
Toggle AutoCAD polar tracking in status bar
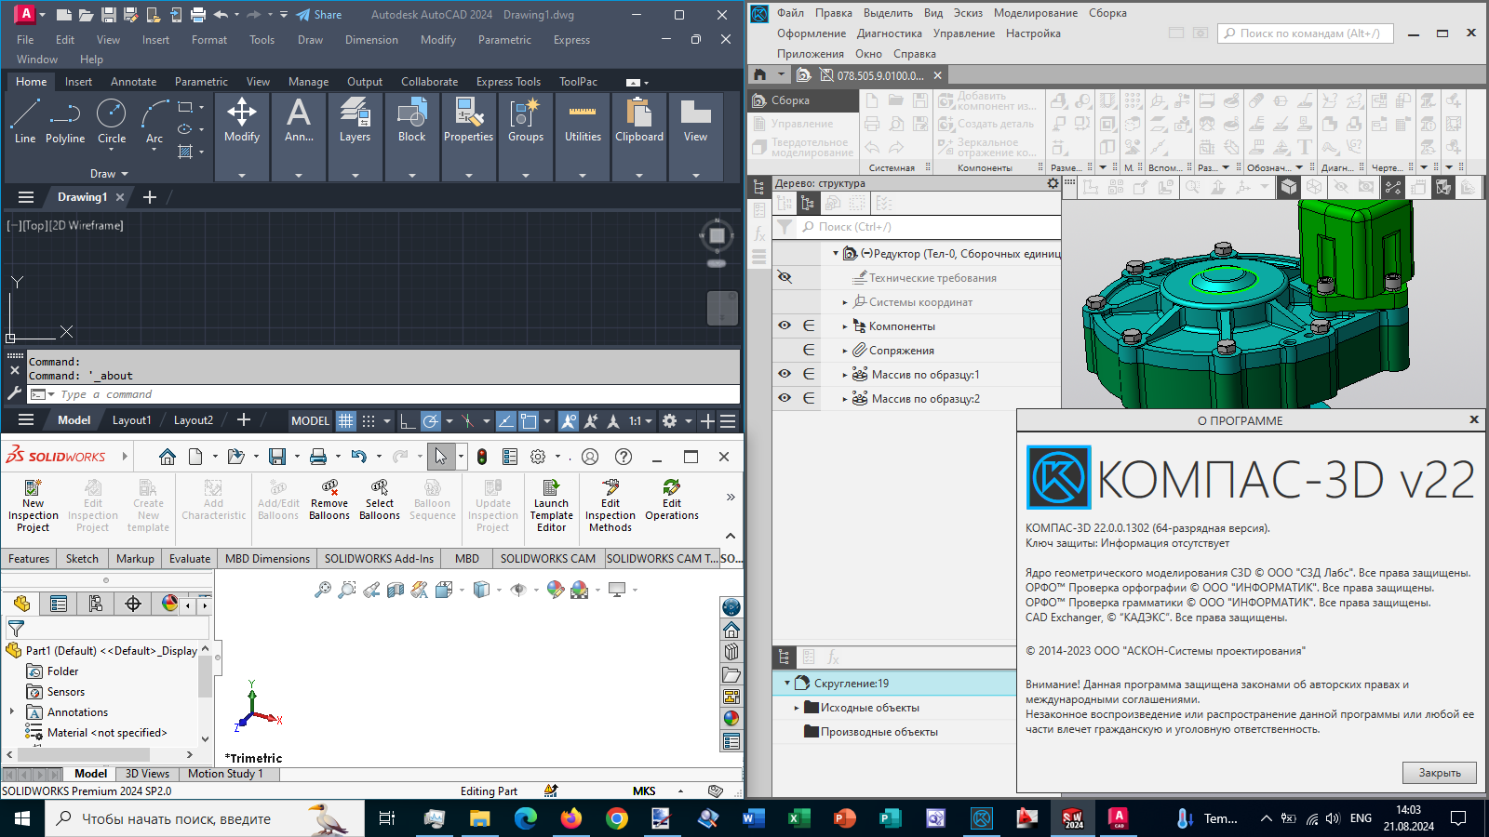(431, 421)
